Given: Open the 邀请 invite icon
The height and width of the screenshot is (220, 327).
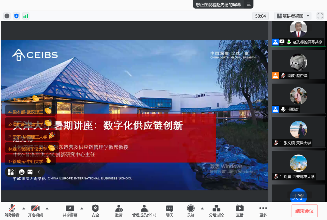Looking at the screenshot, I should click(119, 211).
